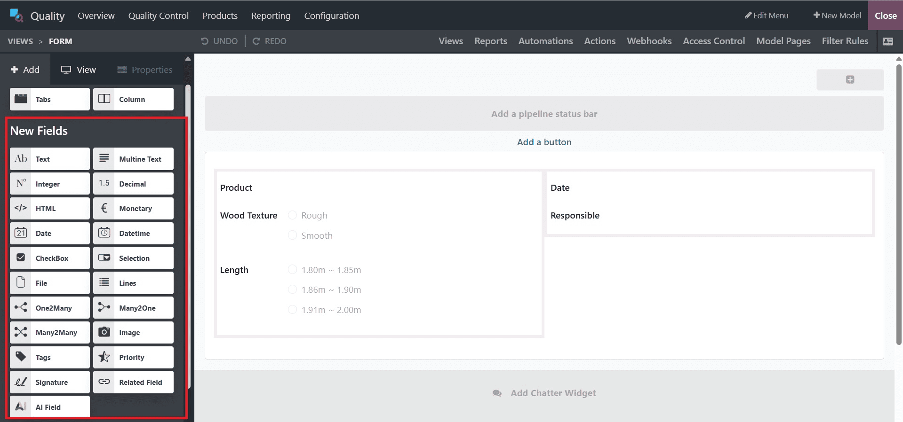Click the sidebar scroll-up arrow

[188, 59]
